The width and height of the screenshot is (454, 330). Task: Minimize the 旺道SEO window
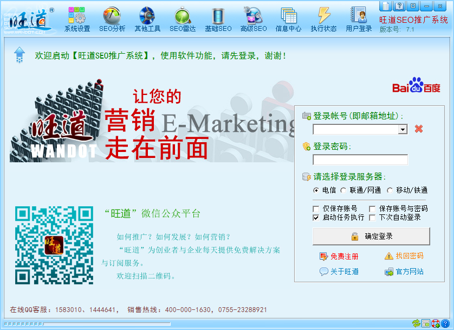(426, 6)
